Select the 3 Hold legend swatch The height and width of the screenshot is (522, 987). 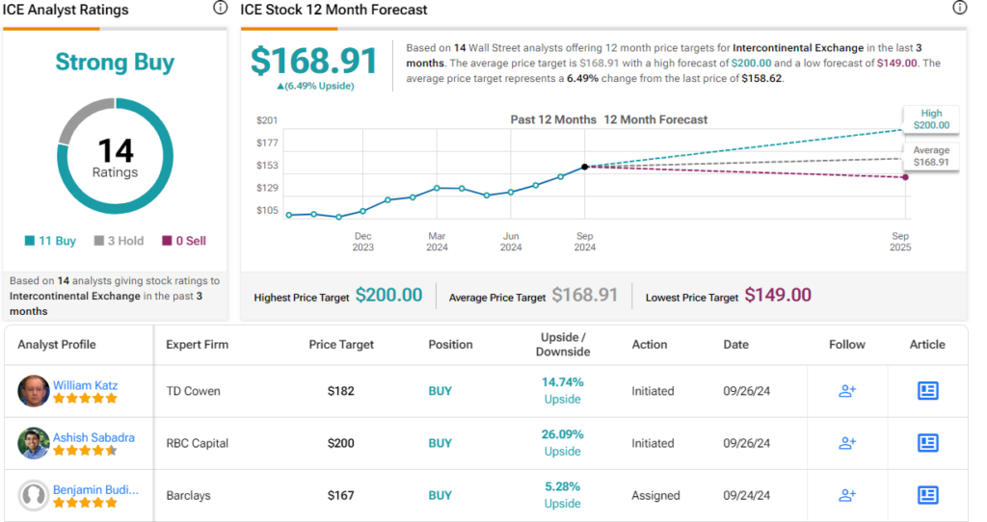(x=98, y=241)
